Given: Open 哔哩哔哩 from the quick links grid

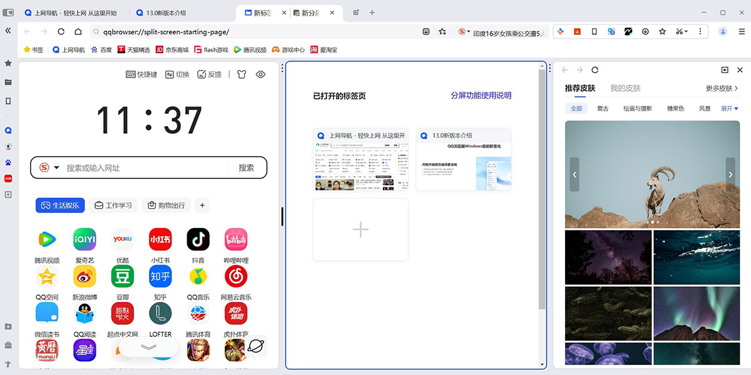Looking at the screenshot, I should point(235,239).
